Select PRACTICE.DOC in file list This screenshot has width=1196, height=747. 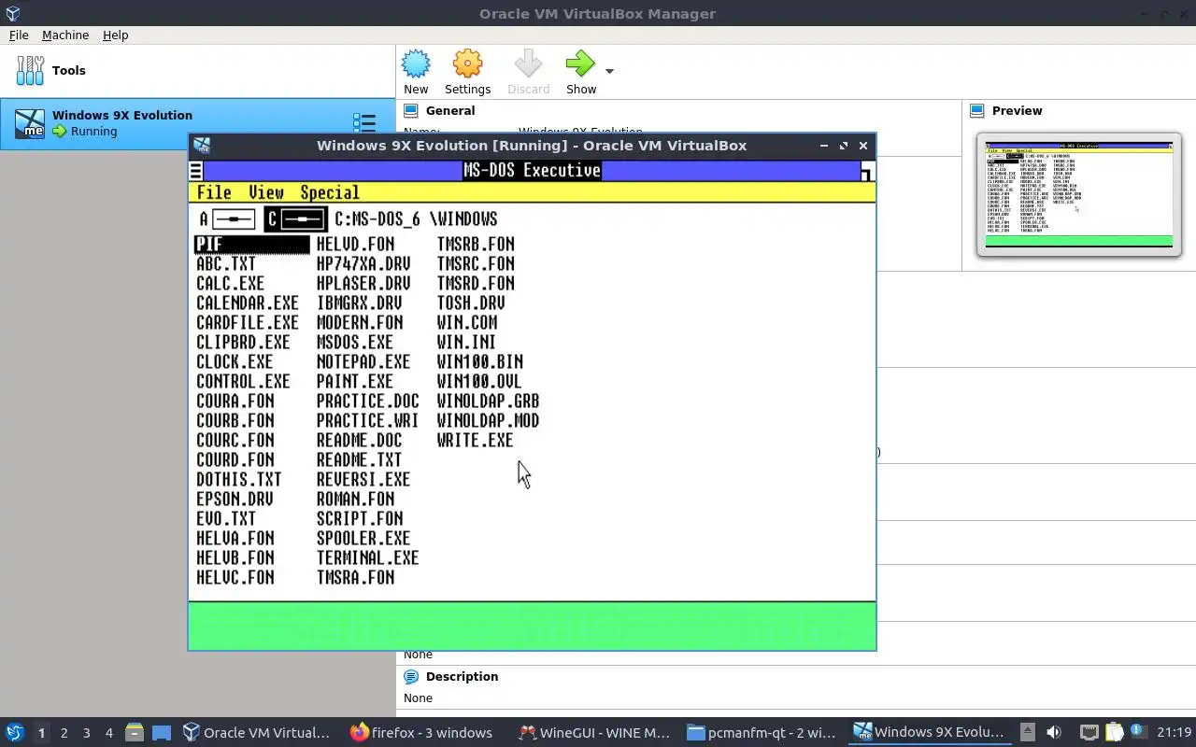click(x=368, y=401)
